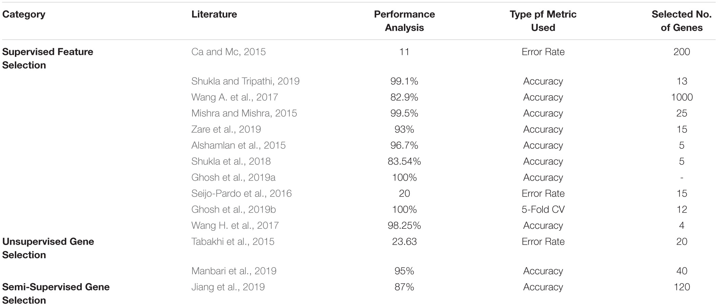Click the Performance Analysis column header
Viewport: 718px width, 306px height.
point(404,21)
